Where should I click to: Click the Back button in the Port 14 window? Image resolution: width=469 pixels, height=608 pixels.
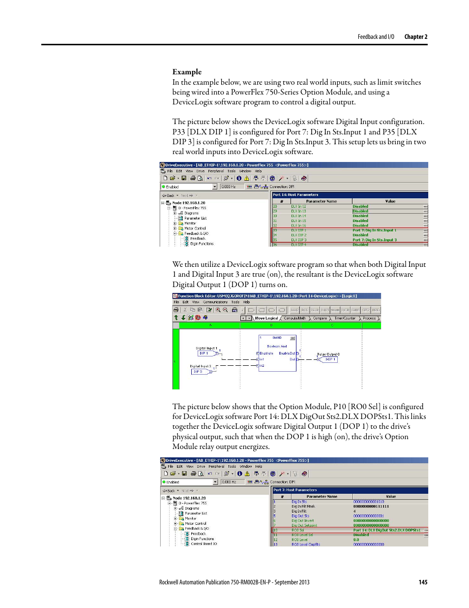coord(169,195)
